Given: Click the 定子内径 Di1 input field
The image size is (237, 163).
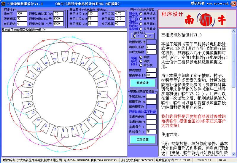Looking at the screenshot, I should point(93,19).
